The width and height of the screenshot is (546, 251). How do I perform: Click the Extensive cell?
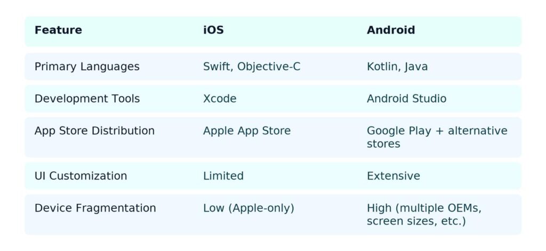click(x=393, y=176)
